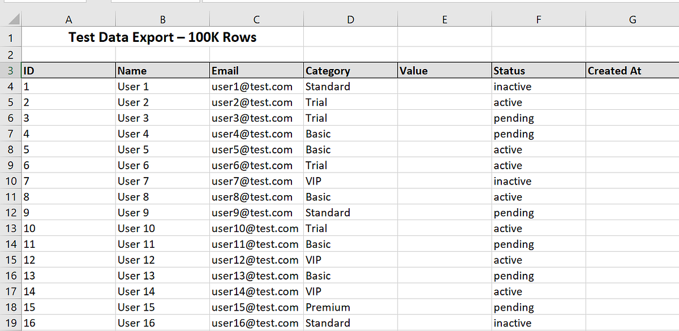Select row 1 header
Viewport: 679px width, 331px height.
(11, 38)
